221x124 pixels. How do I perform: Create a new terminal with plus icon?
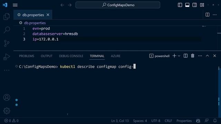174,56
